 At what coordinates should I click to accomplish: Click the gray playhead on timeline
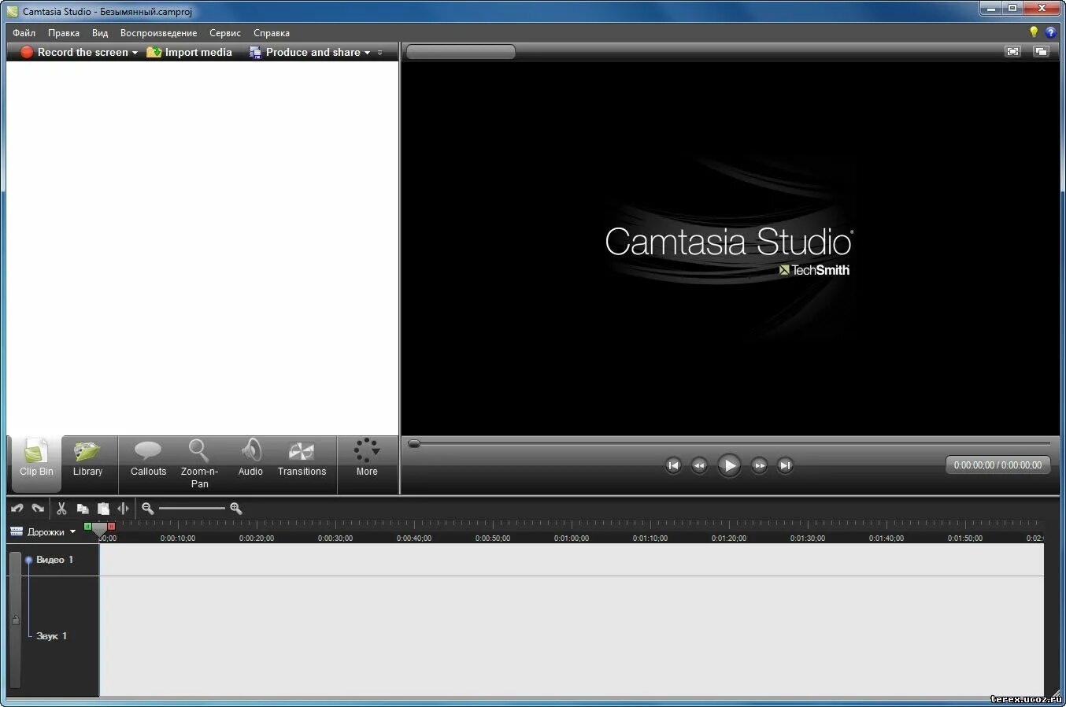[99, 530]
